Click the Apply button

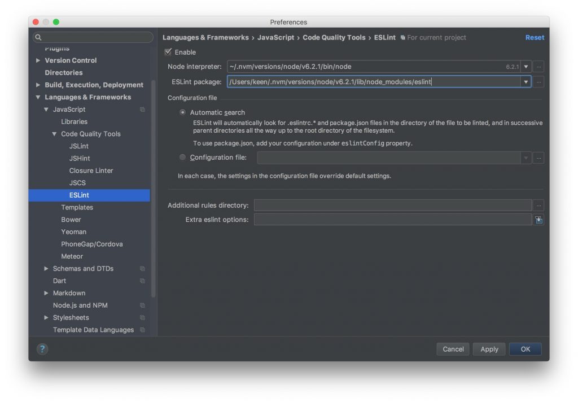(x=489, y=349)
